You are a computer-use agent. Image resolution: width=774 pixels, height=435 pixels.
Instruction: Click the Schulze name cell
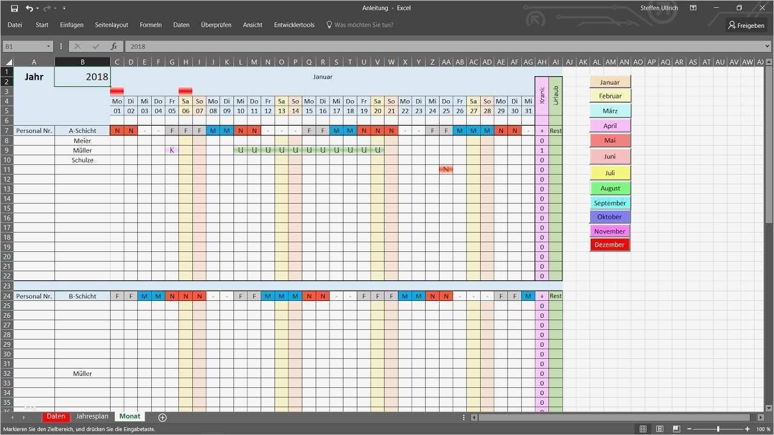click(x=82, y=160)
